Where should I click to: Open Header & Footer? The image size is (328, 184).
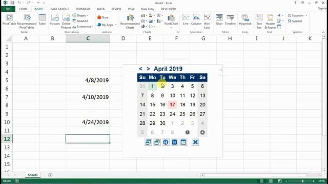point(270,21)
